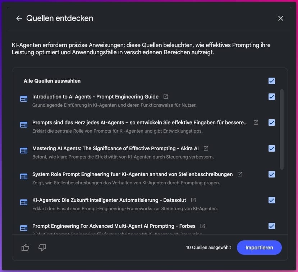Open Datasolut source in new tab icon
This screenshot has height=272, width=298.
[193, 200]
